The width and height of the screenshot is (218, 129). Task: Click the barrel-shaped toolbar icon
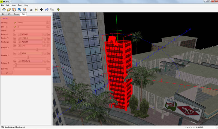click(x=36, y=10)
